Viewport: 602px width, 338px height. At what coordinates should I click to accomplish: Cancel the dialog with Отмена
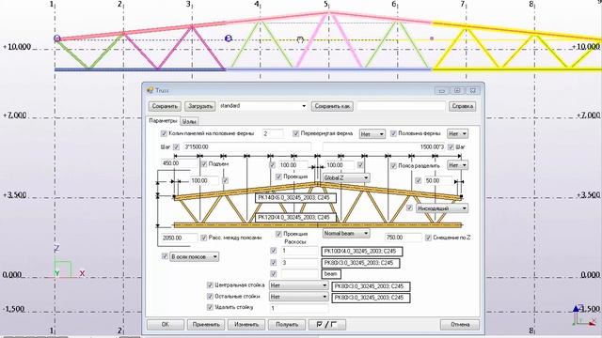pyautogui.click(x=460, y=325)
